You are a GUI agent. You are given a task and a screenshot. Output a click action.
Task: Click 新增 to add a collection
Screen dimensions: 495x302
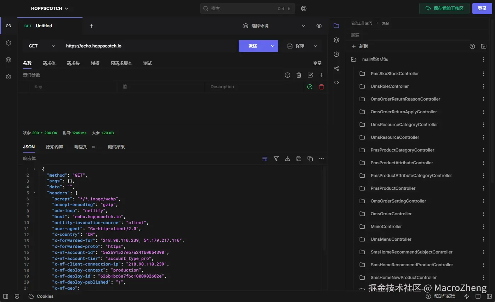[x=360, y=46]
